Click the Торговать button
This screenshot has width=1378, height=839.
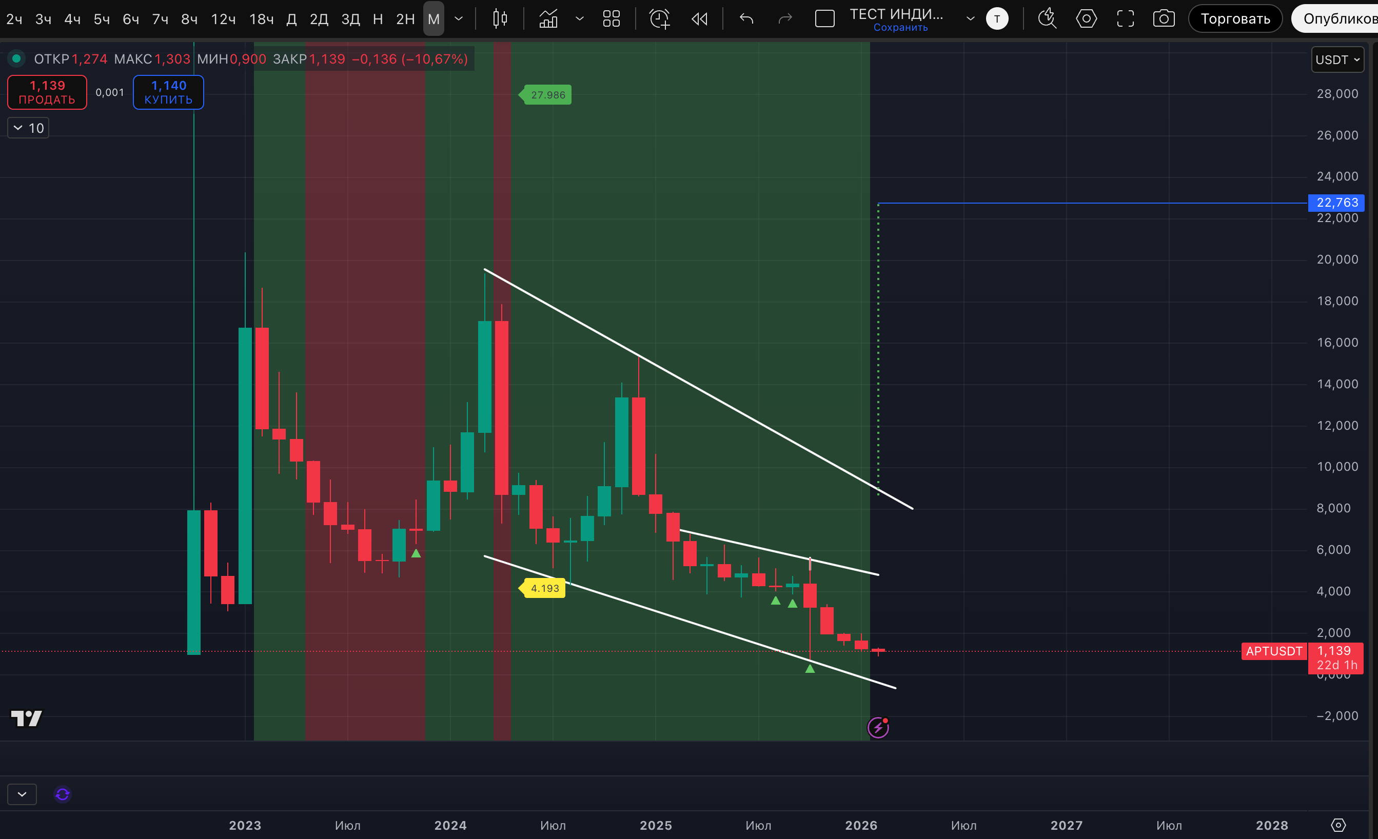[x=1235, y=19]
